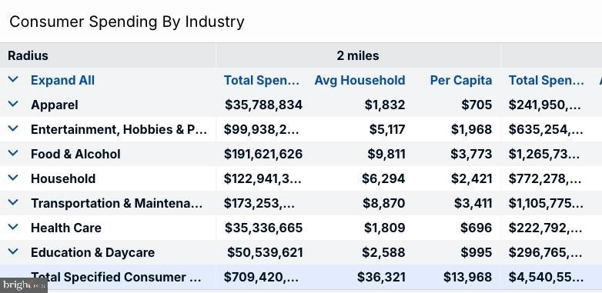The image size is (602, 293).
Task: Click the Expand All link
Action: click(62, 80)
